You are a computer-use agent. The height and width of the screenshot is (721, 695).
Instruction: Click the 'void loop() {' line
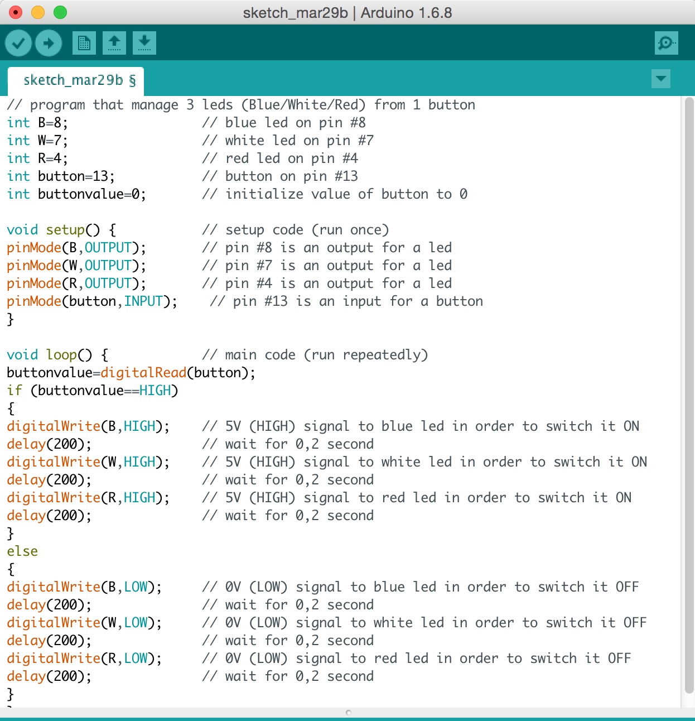pyautogui.click(x=57, y=355)
